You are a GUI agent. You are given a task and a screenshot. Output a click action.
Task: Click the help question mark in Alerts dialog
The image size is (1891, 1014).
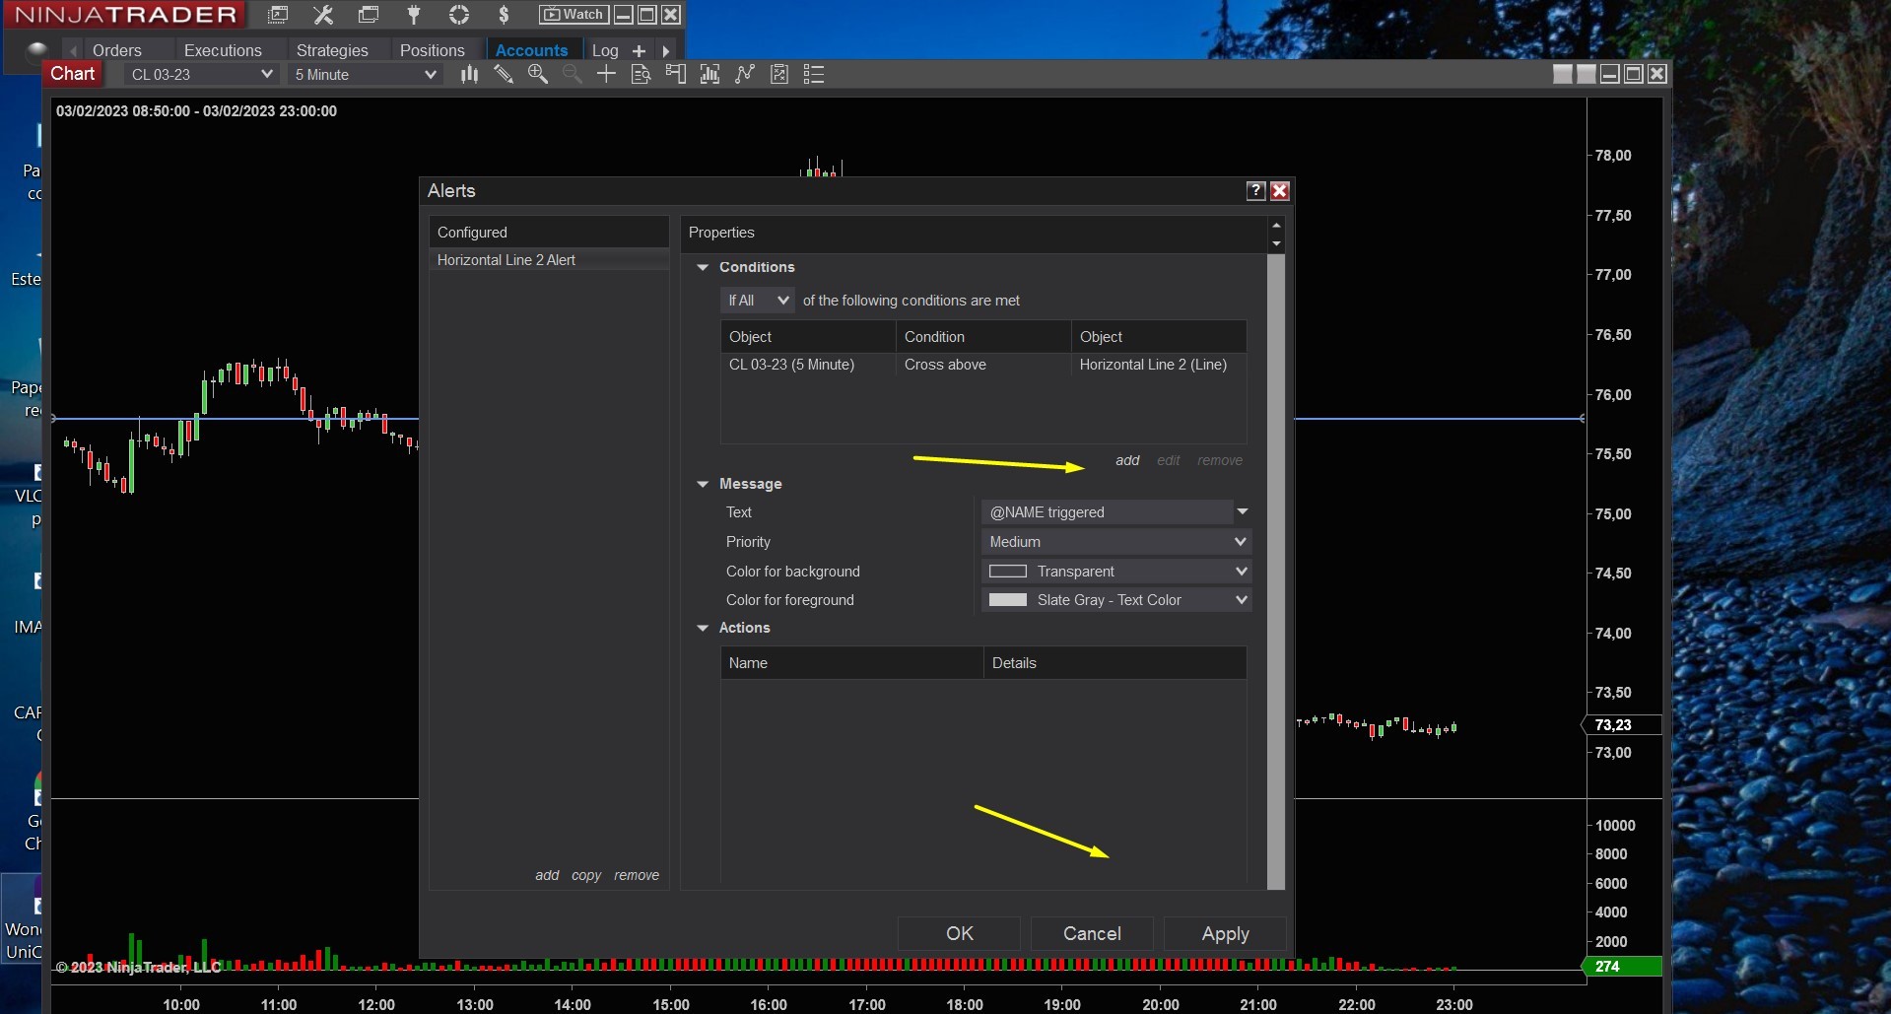point(1255,191)
